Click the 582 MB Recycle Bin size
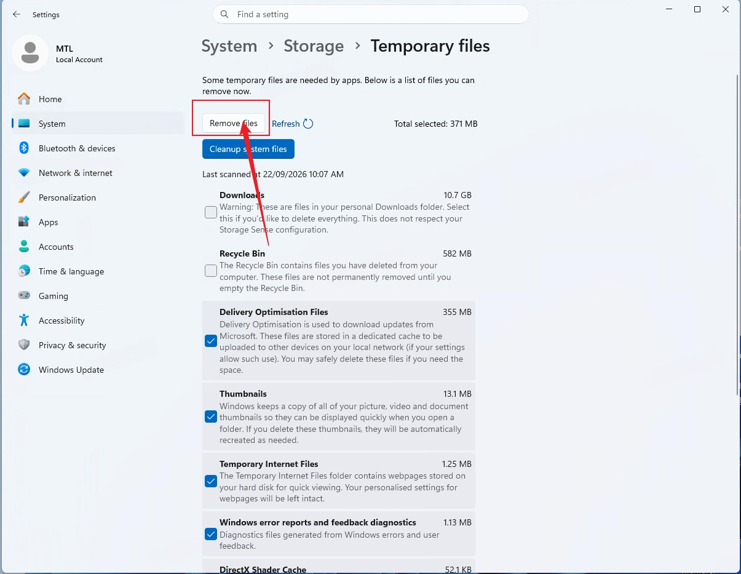This screenshot has height=574, width=741. [x=457, y=253]
